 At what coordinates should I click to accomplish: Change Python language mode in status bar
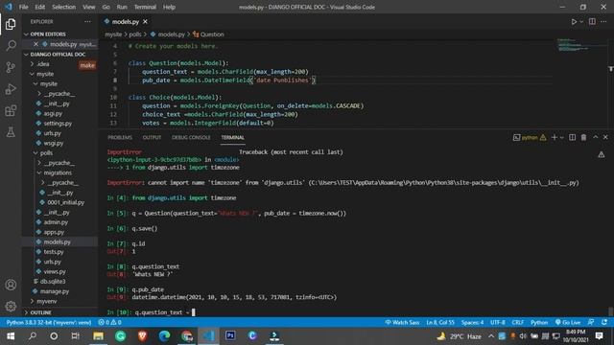[539, 322]
